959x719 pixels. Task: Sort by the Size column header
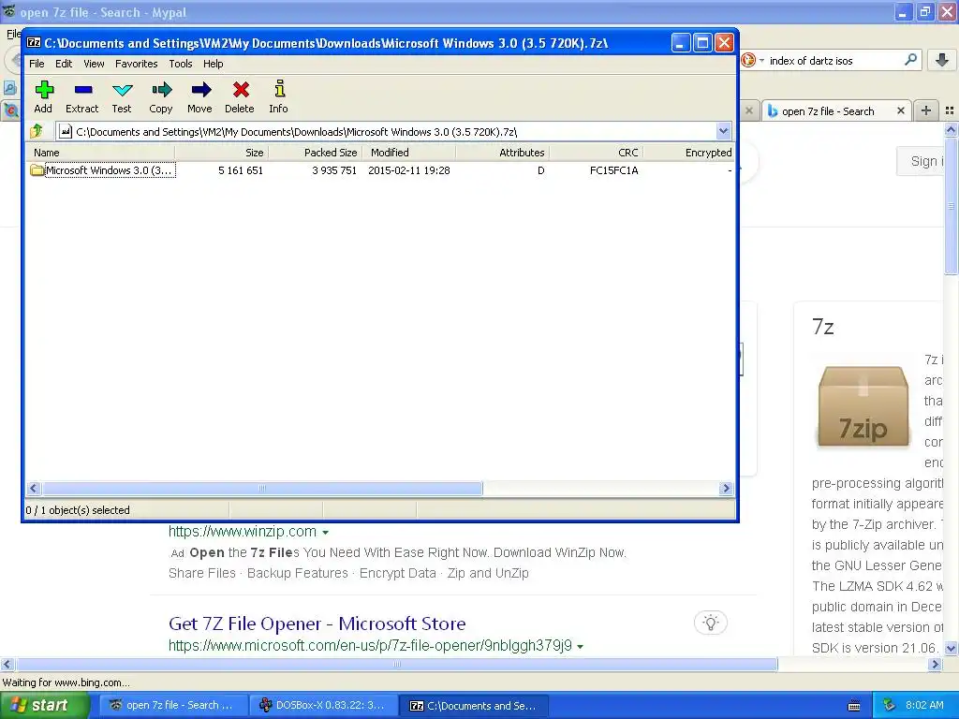tap(221, 153)
